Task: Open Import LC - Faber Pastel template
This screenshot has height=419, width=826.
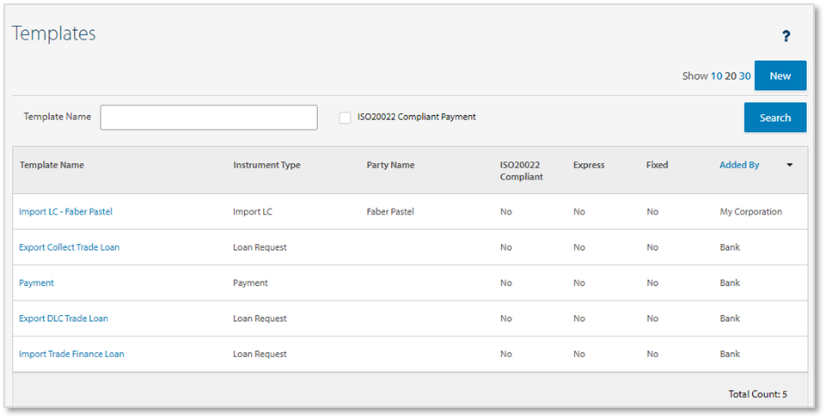Action: 65,211
